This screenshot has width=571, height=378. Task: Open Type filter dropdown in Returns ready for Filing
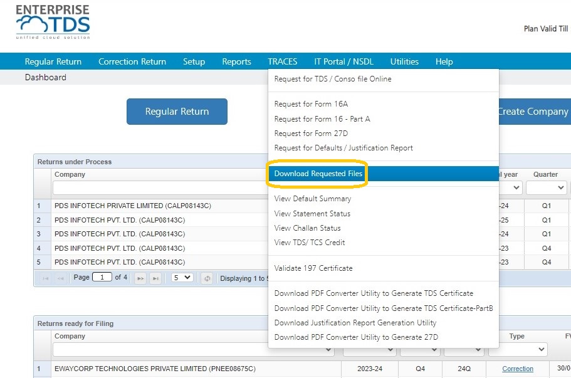coord(518,349)
